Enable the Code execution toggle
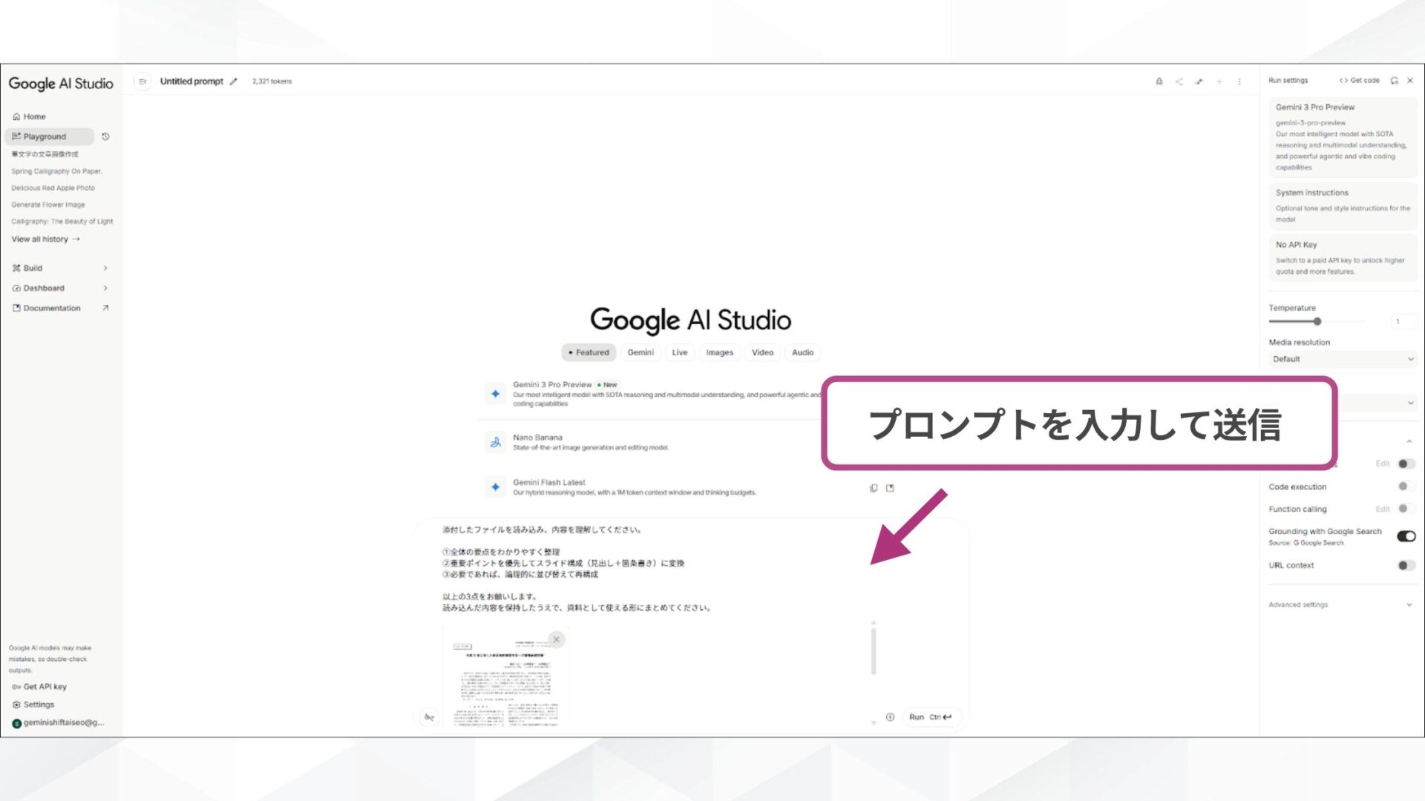 [1403, 487]
